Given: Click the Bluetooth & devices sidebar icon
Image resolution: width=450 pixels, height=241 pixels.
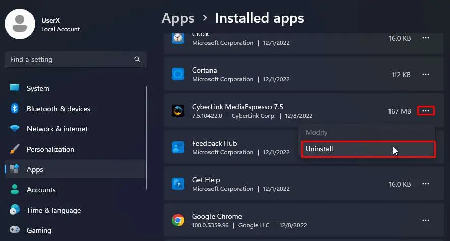Looking at the screenshot, I should (x=15, y=109).
